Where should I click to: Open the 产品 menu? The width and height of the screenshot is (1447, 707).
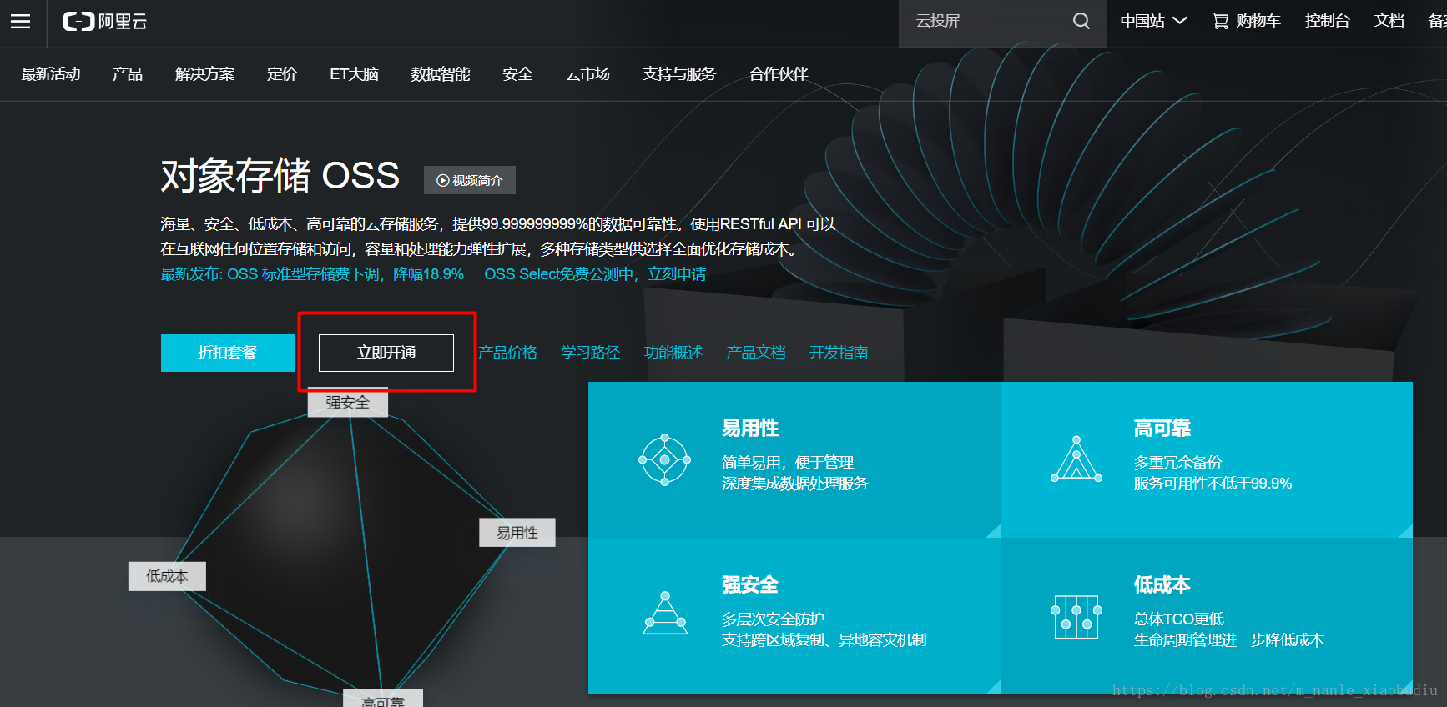click(x=128, y=74)
